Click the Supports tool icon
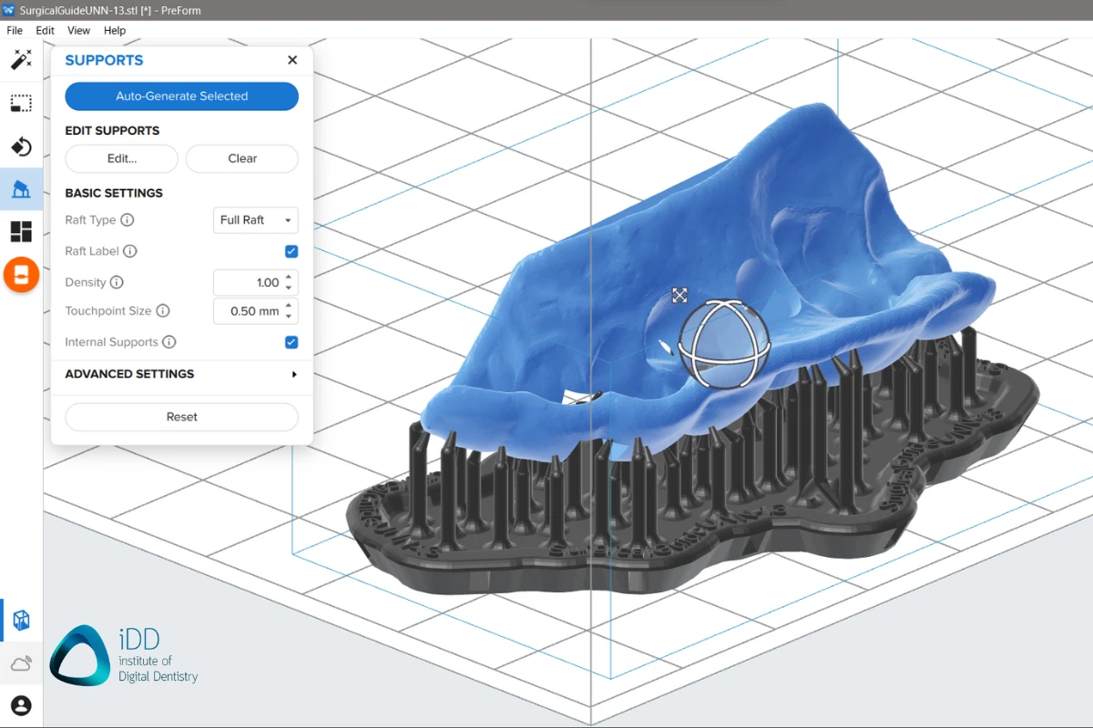Screen dimensions: 1093x728 click(21, 189)
